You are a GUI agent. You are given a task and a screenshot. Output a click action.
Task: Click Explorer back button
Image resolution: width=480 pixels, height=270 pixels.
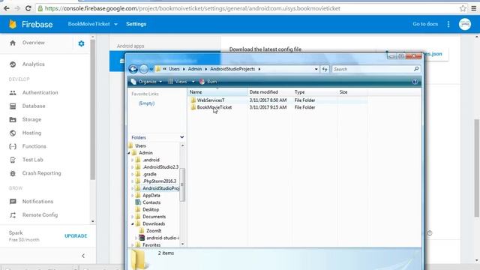(x=133, y=69)
